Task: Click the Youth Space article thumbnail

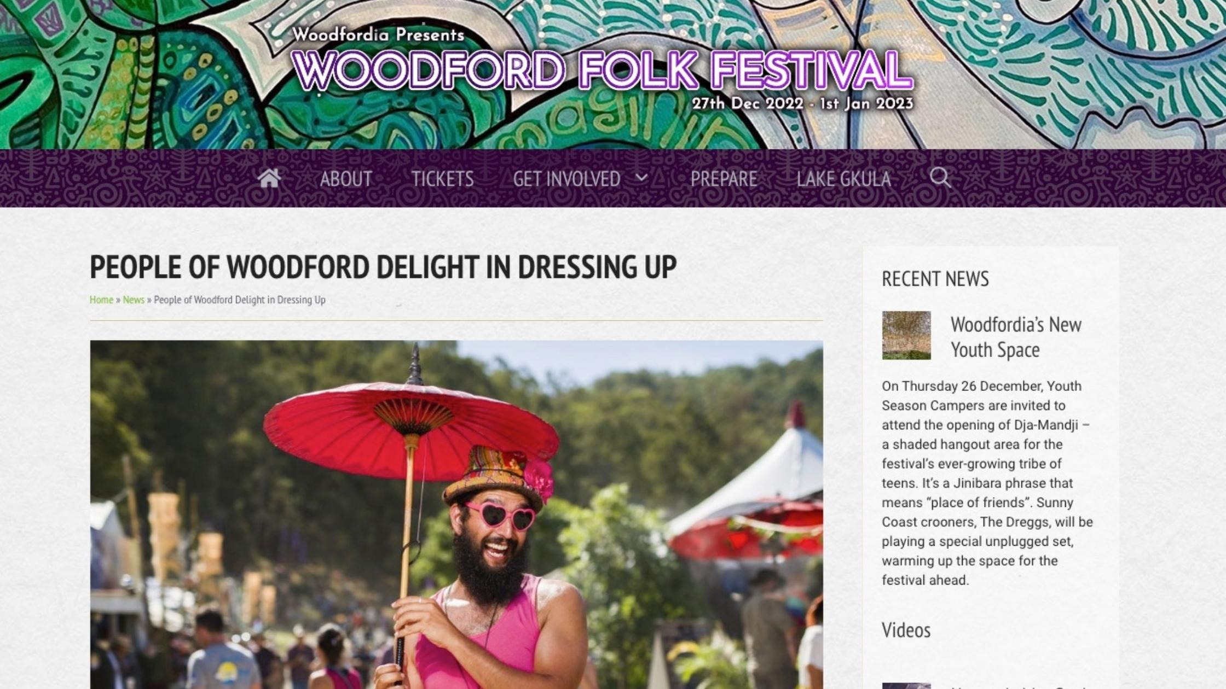Action: pos(906,335)
